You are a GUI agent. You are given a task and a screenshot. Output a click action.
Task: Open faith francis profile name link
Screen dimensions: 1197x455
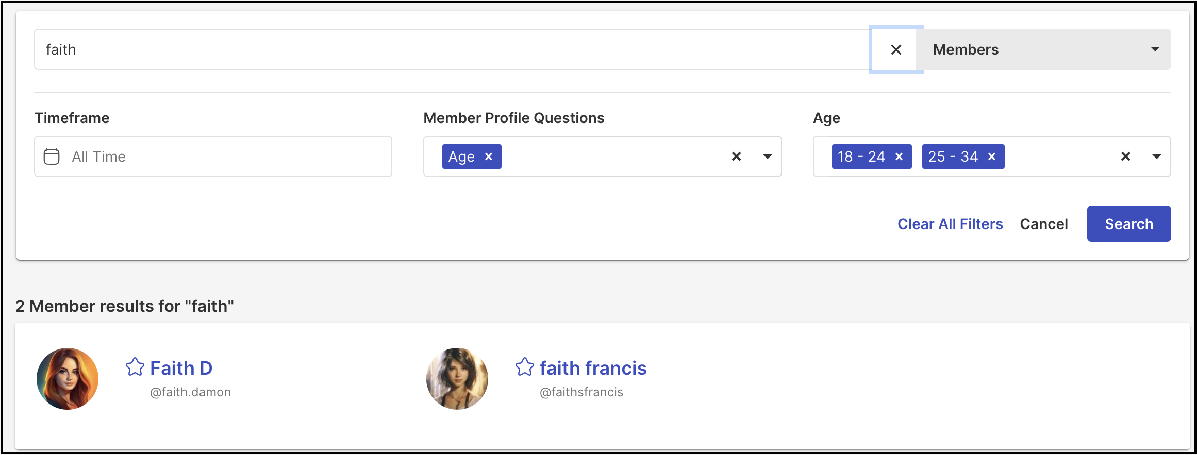coord(593,368)
